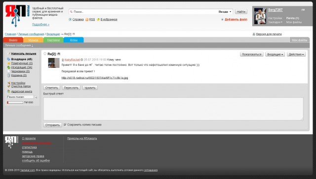Click the Главная breadcrumb link
Viewport: 316px width, 179px height.
(10, 34)
